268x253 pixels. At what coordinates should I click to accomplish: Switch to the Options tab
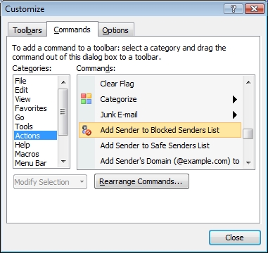point(115,30)
